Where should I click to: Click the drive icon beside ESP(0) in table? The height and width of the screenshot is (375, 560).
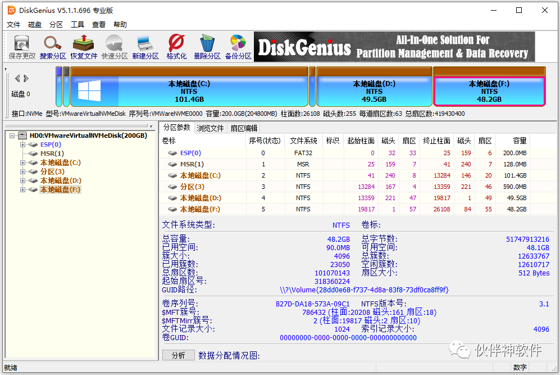172,153
